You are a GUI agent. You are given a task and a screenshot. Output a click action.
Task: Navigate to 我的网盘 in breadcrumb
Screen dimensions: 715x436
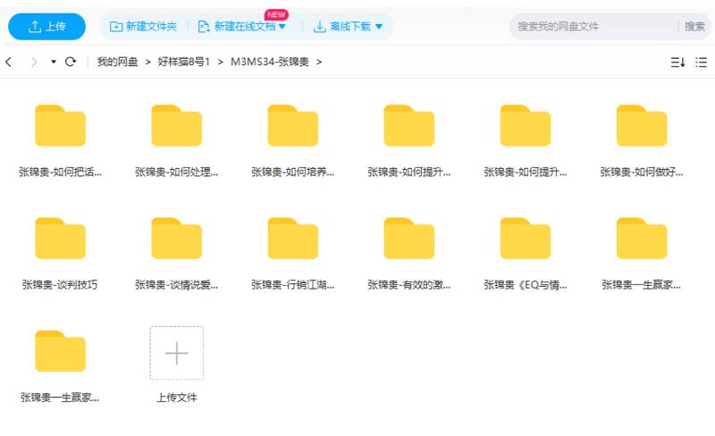click(117, 62)
